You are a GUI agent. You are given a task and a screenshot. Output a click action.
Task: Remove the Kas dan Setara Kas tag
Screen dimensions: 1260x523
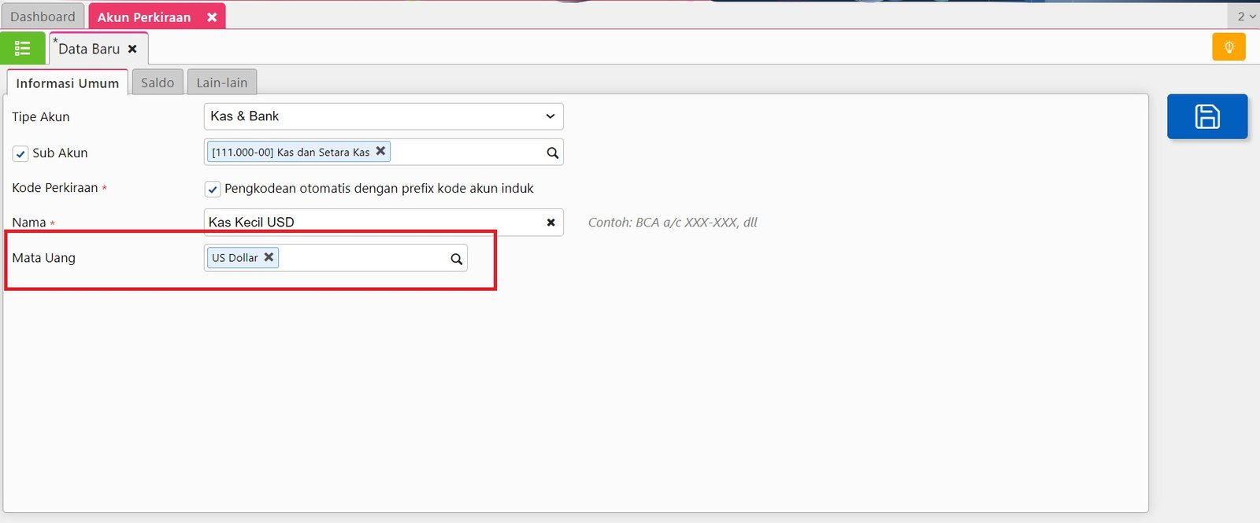380,151
